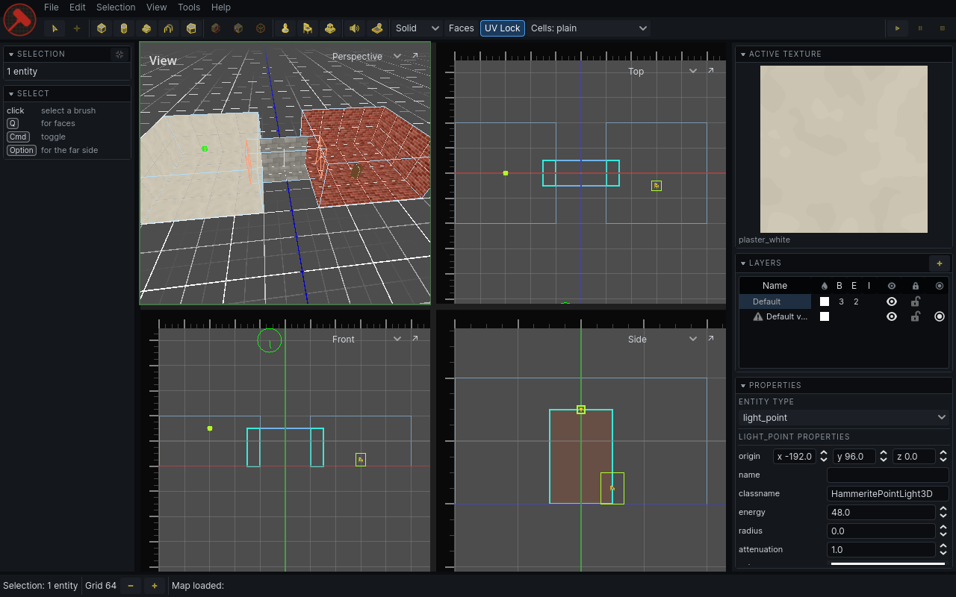
Task: Collapse the Properties panel
Action: (x=742, y=385)
